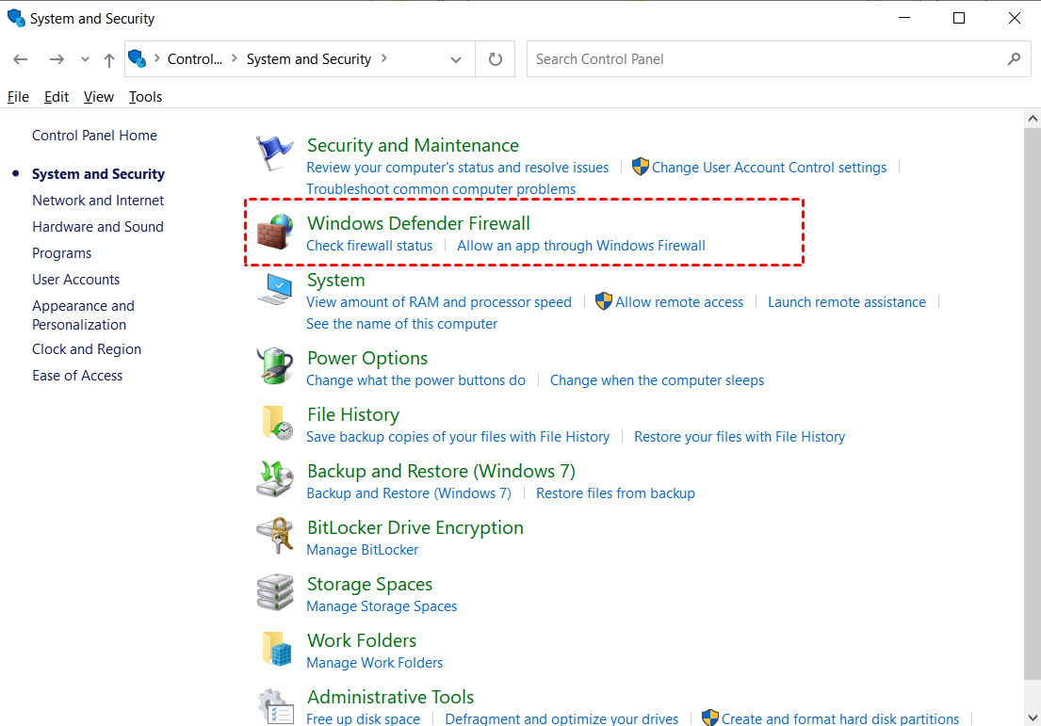The image size is (1041, 726).
Task: Go up one level with the up arrow
Action: [x=109, y=59]
